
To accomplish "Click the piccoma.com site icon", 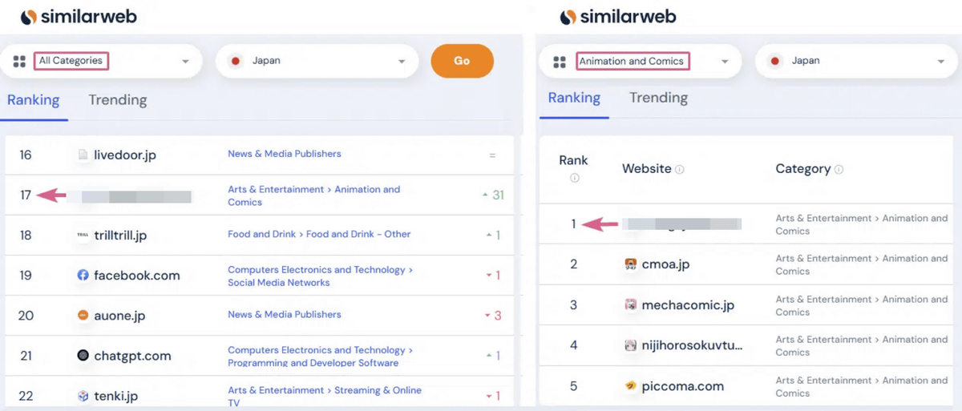I will pyautogui.click(x=631, y=385).
